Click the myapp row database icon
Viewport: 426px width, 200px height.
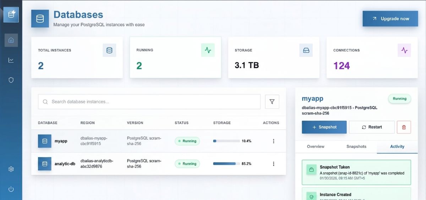45,141
